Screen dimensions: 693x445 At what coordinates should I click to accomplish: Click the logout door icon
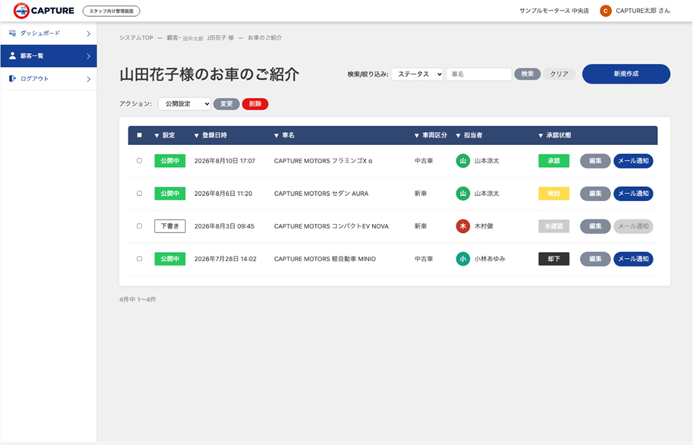coord(12,79)
